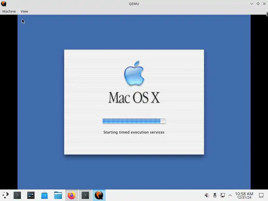Open the Discover software center icon
This screenshot has width=268, height=201.
pyautogui.click(x=44, y=195)
